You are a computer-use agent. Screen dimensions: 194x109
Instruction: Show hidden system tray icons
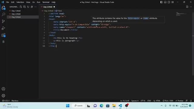[162, 106]
